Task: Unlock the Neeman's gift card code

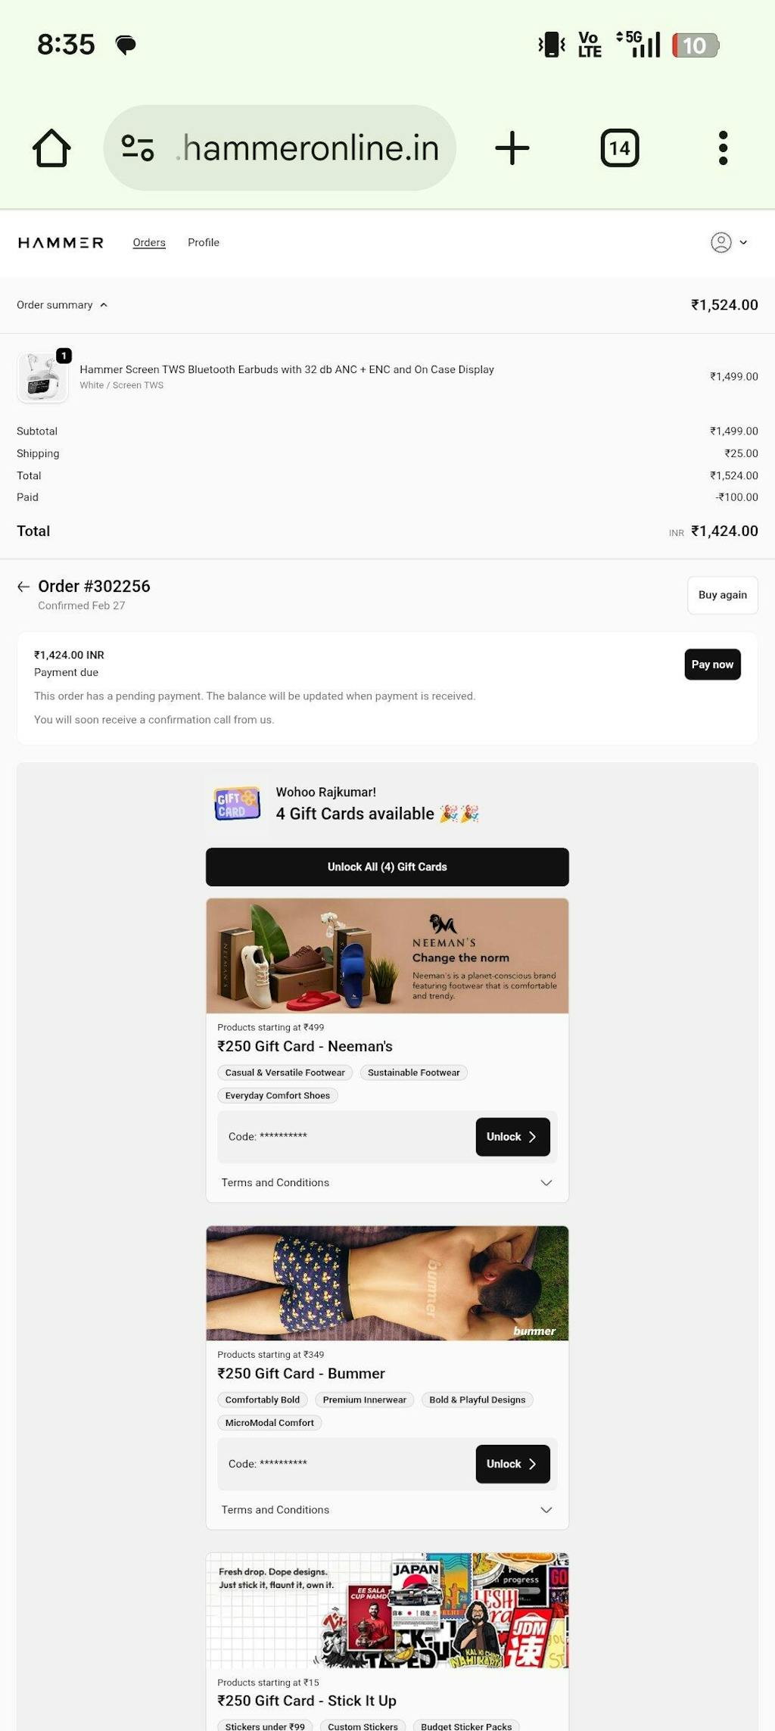Action: 512,1137
